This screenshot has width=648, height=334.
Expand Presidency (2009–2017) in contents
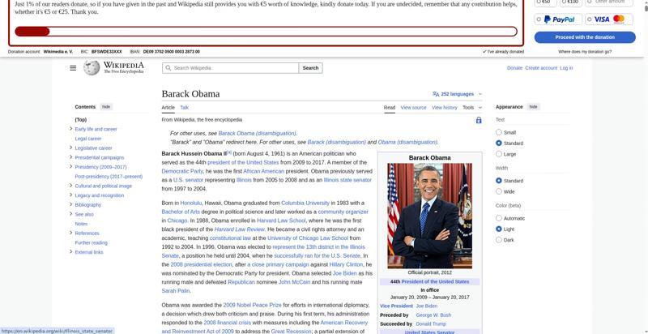71,167
